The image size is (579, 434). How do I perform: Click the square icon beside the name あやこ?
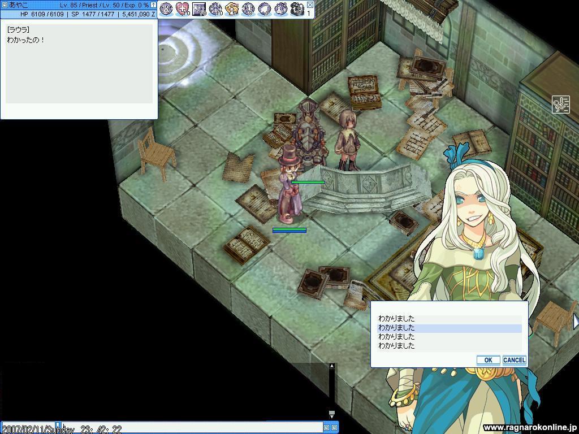(x=5, y=5)
